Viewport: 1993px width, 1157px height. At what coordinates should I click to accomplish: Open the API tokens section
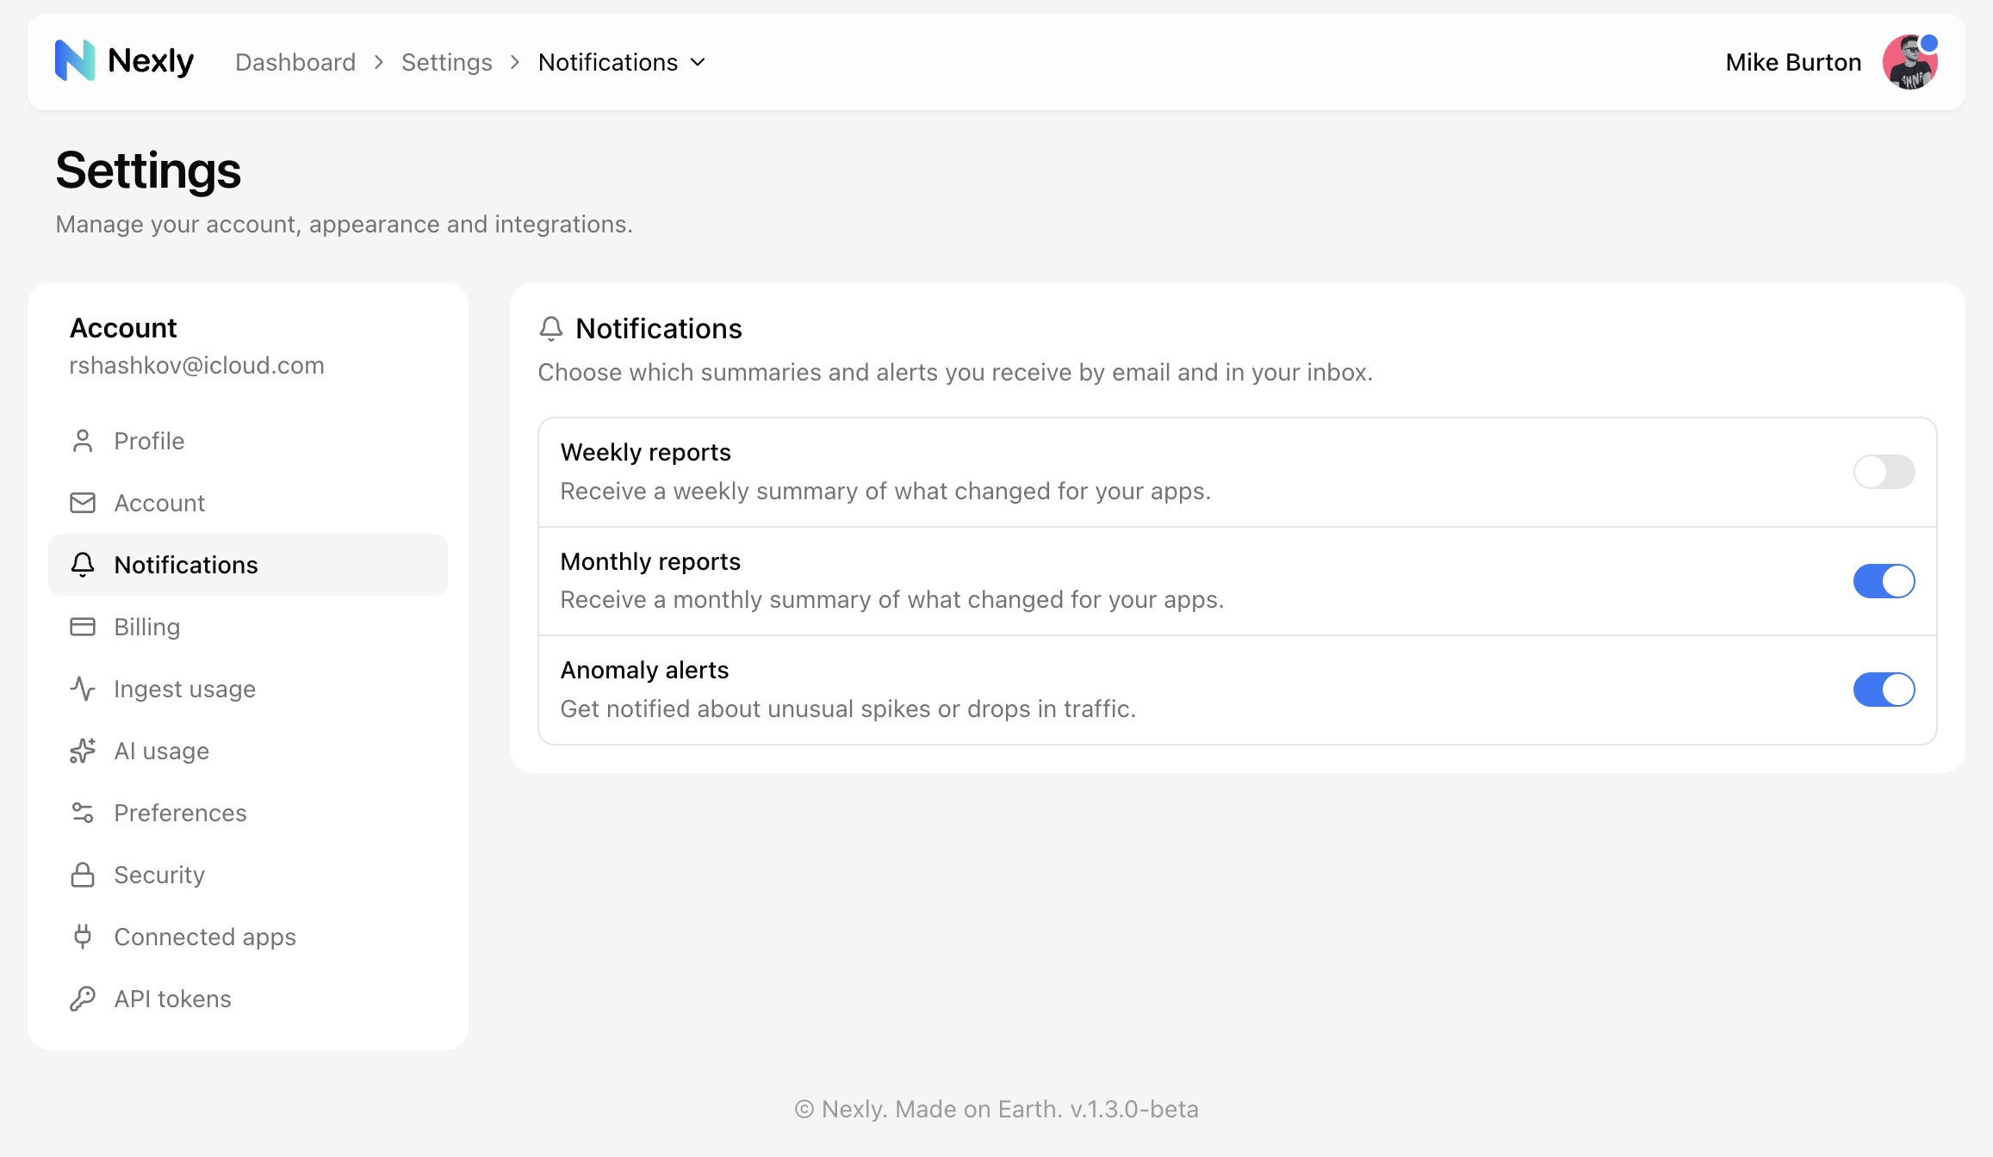[248, 999]
